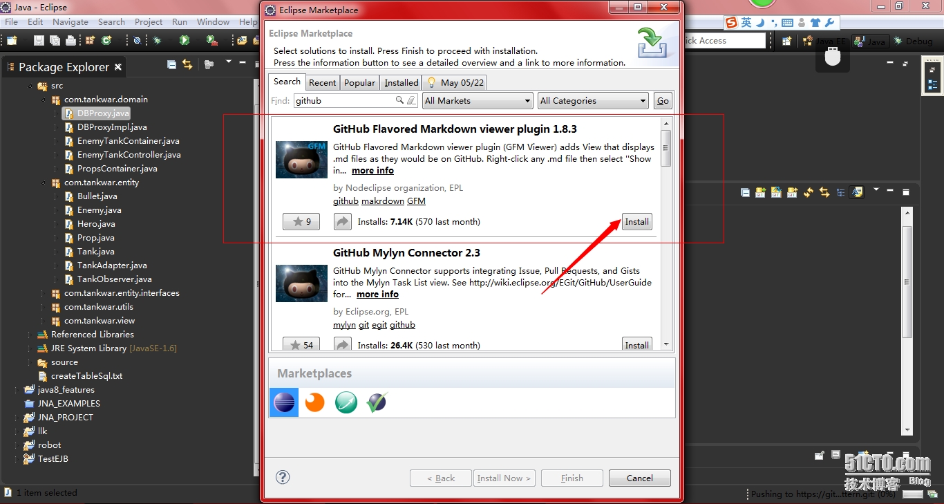Click the New Java Class icon

click(x=106, y=41)
